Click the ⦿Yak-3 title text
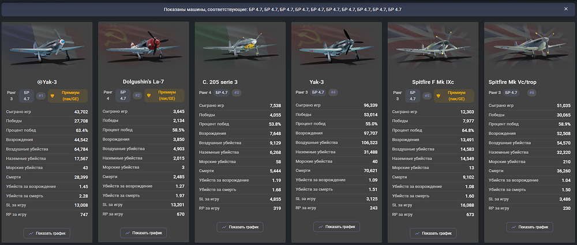 (47, 82)
